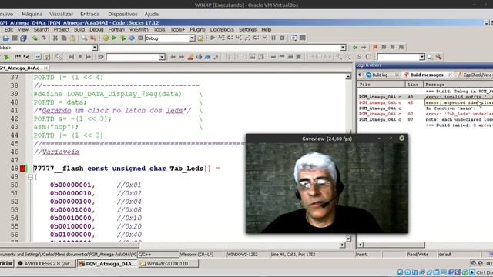
Task: Switch to the CppCheck/Vera++ tab
Action: tap(475, 75)
